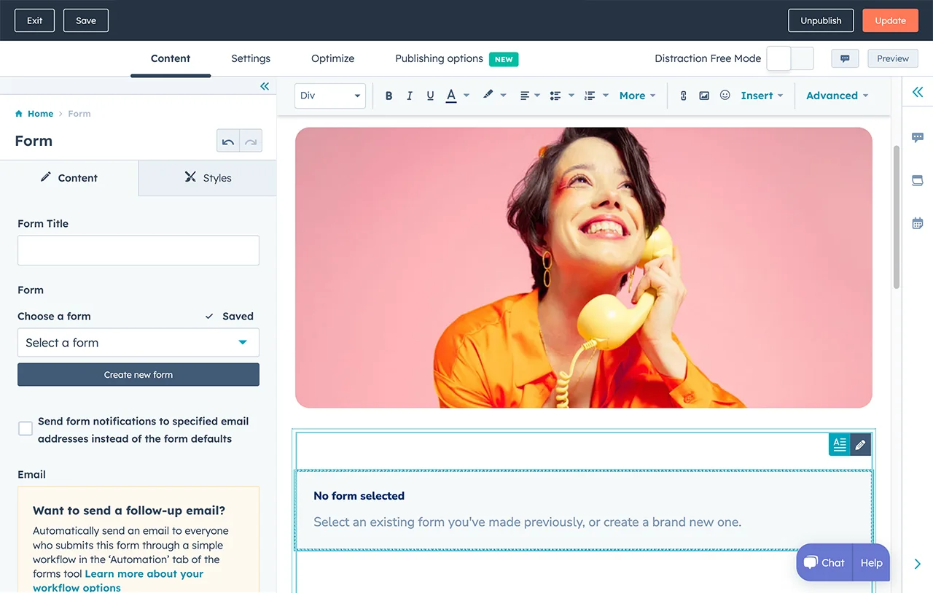
Task: Insert an image via the image icon
Action: (x=703, y=95)
